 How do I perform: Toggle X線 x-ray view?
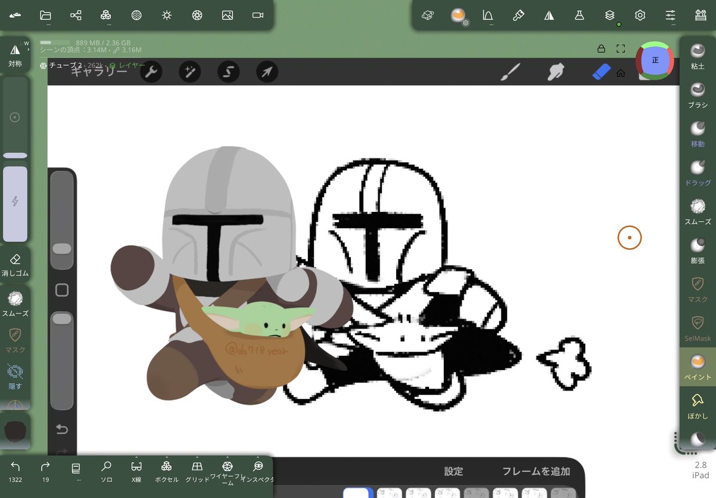point(136,471)
